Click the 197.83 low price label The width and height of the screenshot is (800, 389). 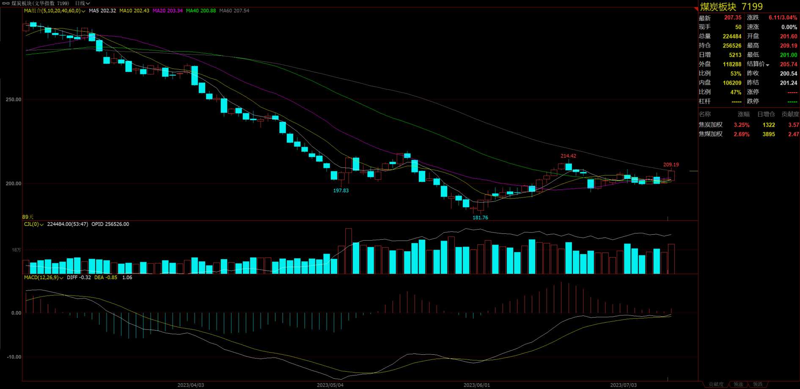(341, 191)
